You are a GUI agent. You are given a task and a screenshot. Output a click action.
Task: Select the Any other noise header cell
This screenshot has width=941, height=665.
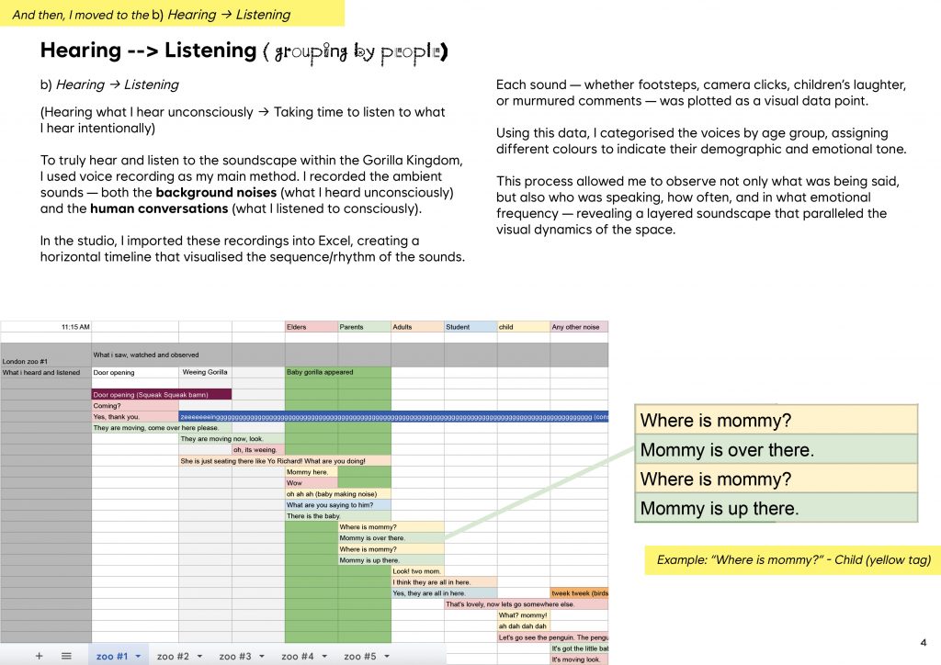[578, 326]
